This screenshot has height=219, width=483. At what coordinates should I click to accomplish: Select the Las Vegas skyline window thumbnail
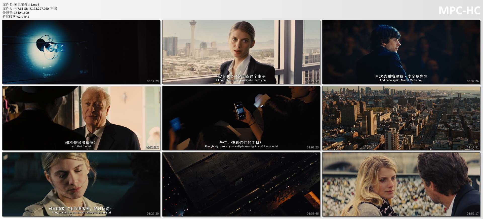241,52
